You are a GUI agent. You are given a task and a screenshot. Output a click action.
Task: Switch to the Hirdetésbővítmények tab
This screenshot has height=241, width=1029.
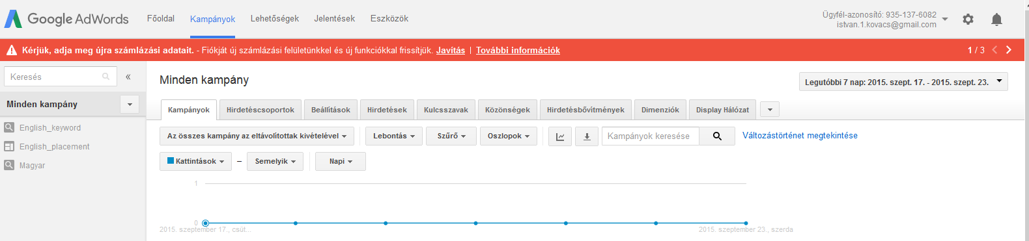pos(585,110)
